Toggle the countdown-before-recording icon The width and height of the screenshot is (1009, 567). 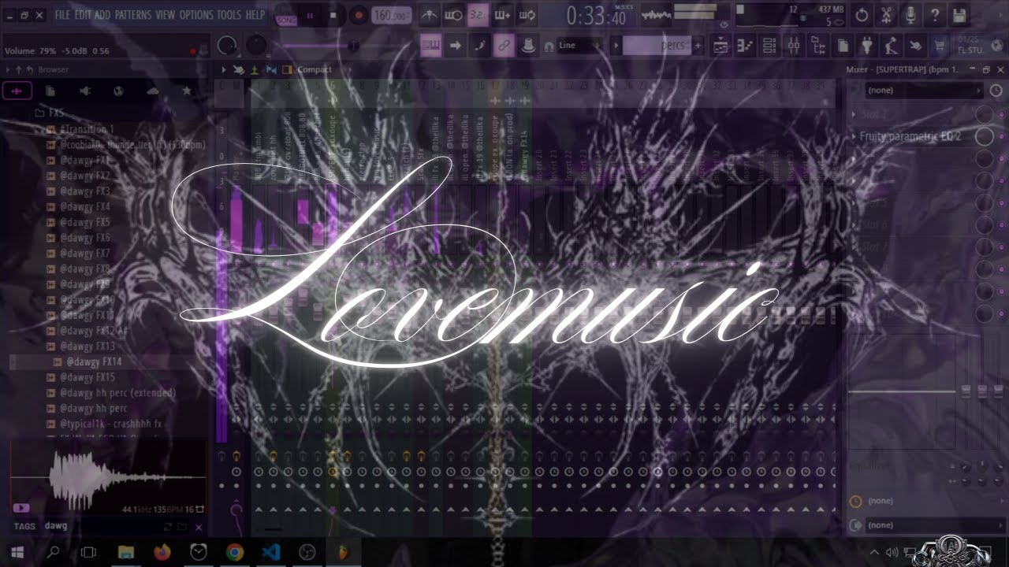click(x=478, y=15)
